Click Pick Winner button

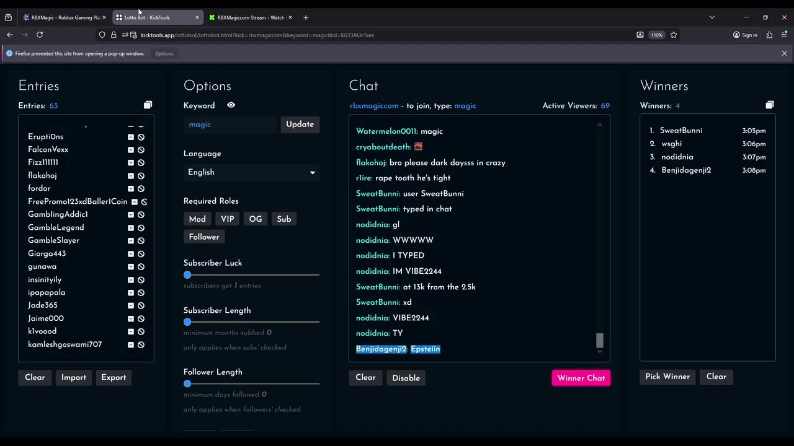point(667,377)
